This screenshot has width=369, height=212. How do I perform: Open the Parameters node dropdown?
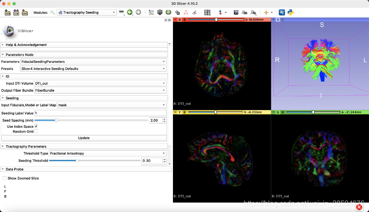93,61
